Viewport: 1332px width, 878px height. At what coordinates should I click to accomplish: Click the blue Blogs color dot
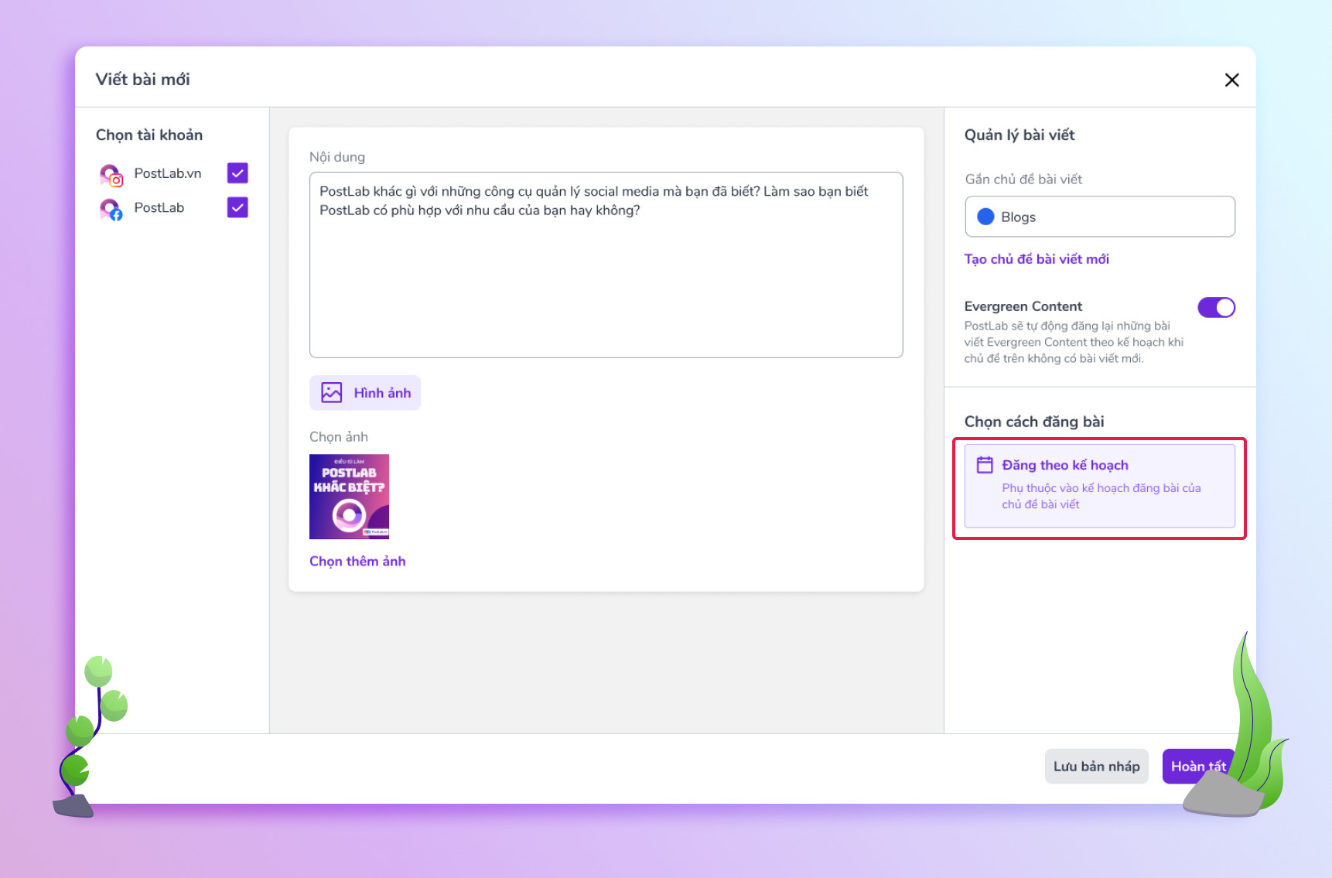click(x=985, y=217)
